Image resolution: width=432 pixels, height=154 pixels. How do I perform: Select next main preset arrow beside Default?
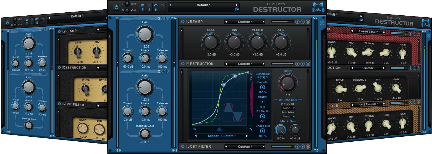click(237, 5)
